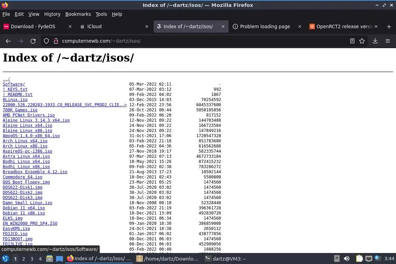Open the History menu

point(52,14)
